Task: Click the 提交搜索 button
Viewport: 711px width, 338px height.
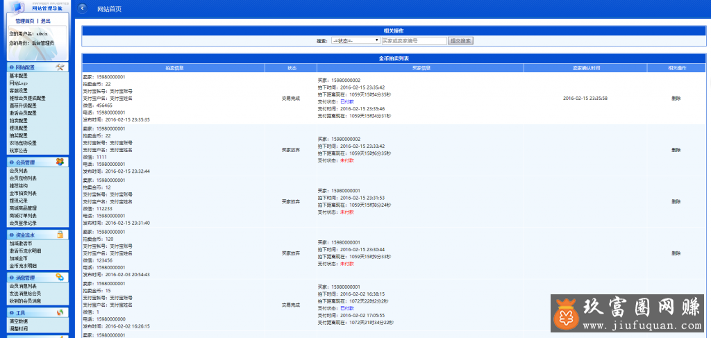Action: pyautogui.click(x=461, y=41)
